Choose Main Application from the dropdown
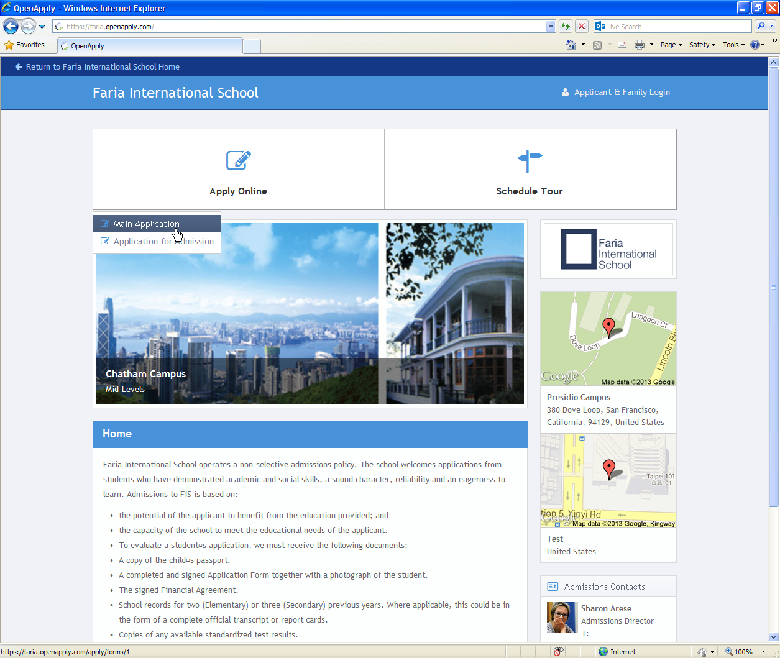The image size is (780, 658). point(157,224)
